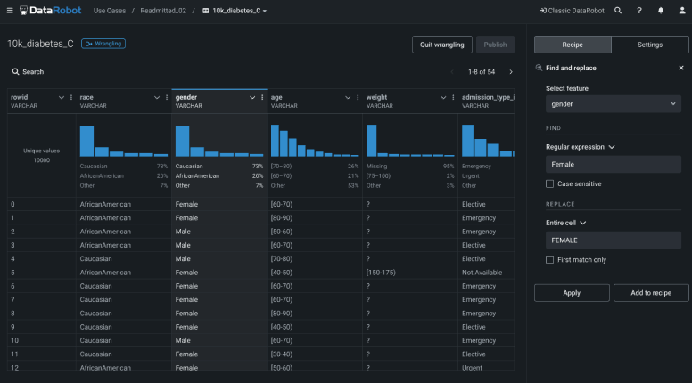This screenshot has width=692, height=383.
Task: Switch to Classic DataRobot
Action: pyautogui.click(x=570, y=11)
